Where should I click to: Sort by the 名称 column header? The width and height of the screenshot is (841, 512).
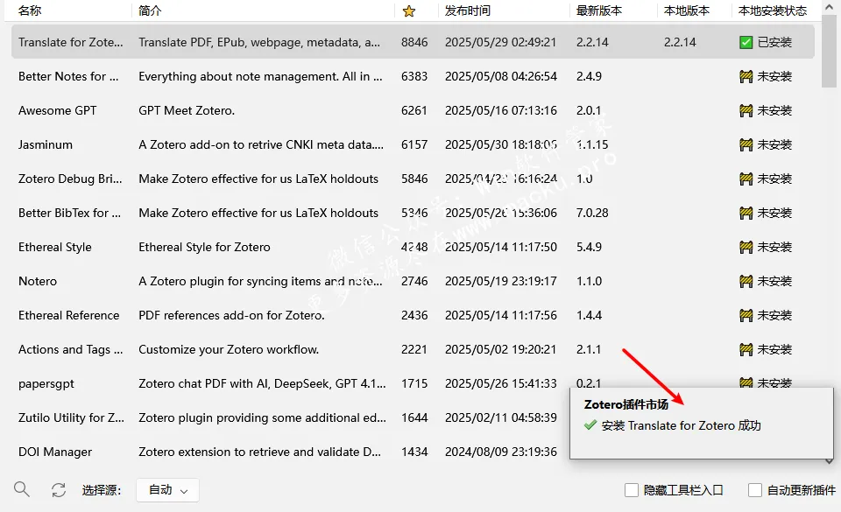click(x=30, y=11)
